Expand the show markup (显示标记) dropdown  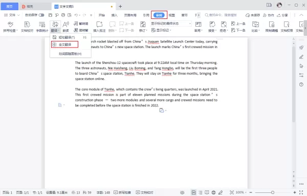pos(170,30)
